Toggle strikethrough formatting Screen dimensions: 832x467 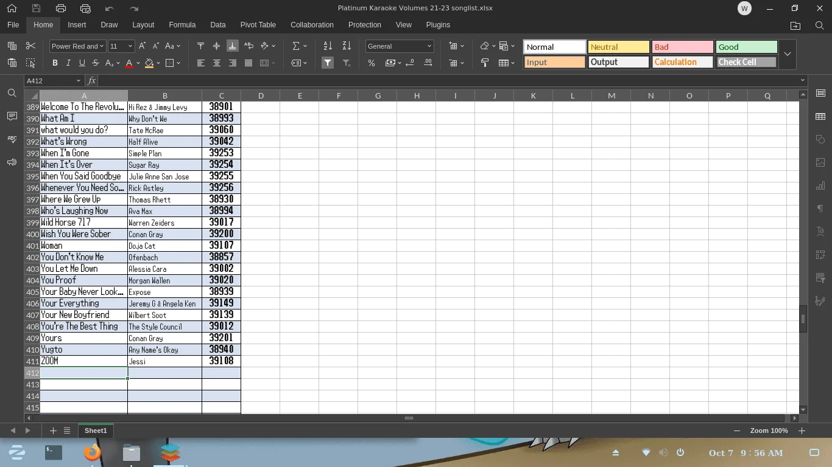(95, 63)
